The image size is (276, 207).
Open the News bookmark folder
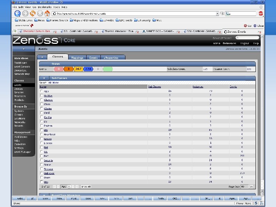(39, 20)
